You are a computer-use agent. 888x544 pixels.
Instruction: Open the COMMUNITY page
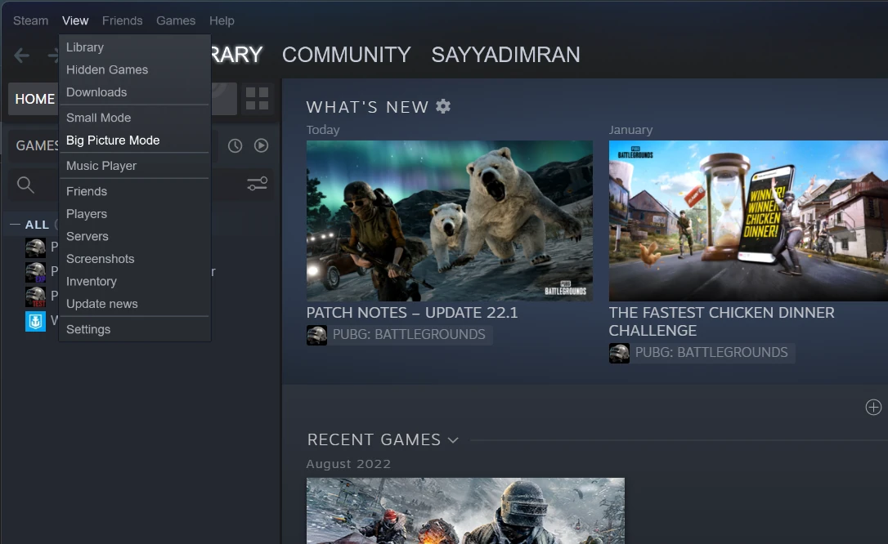pyautogui.click(x=346, y=55)
